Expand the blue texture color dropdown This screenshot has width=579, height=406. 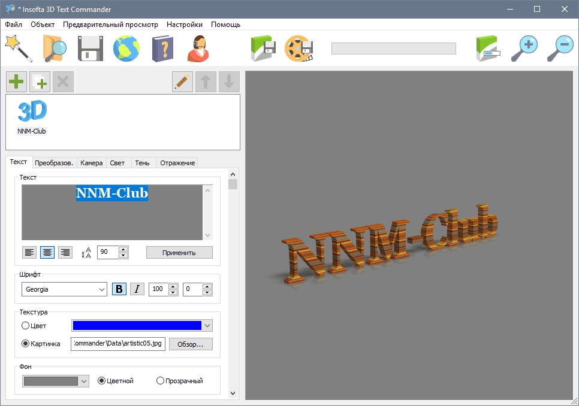[207, 326]
